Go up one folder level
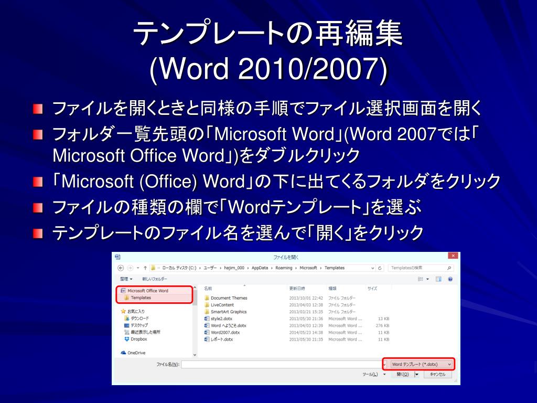This screenshot has height=403, width=537. point(145,268)
